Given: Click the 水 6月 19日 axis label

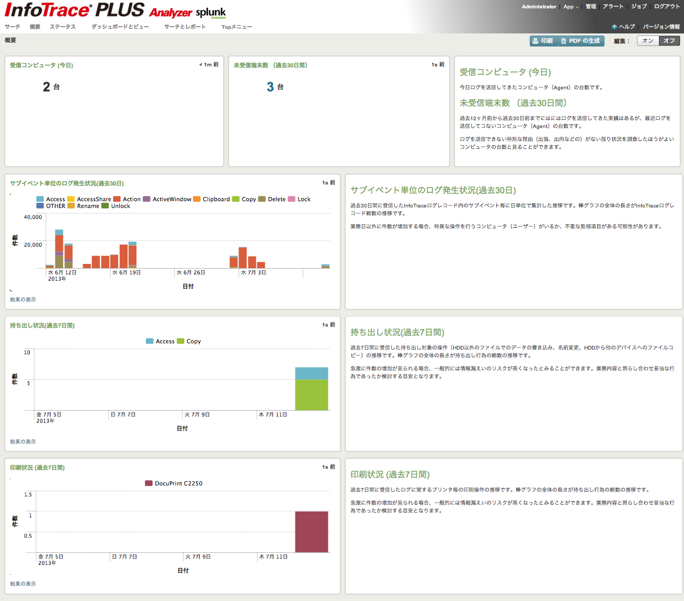Looking at the screenshot, I should pos(127,273).
